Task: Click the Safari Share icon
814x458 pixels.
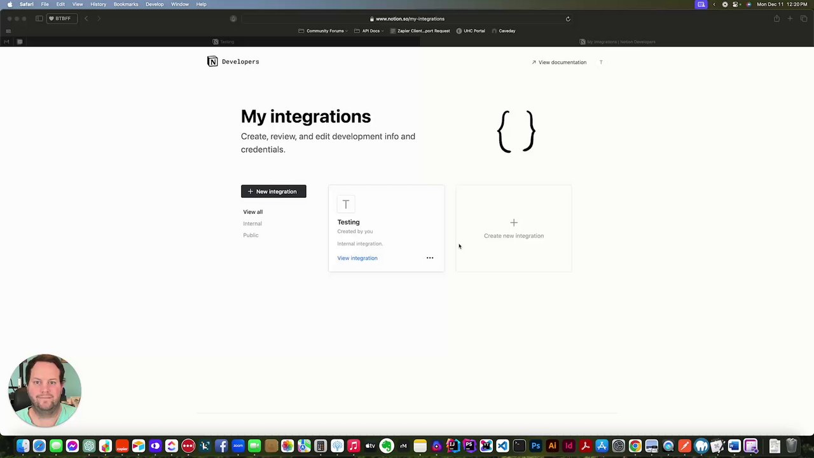Action: coord(776,18)
